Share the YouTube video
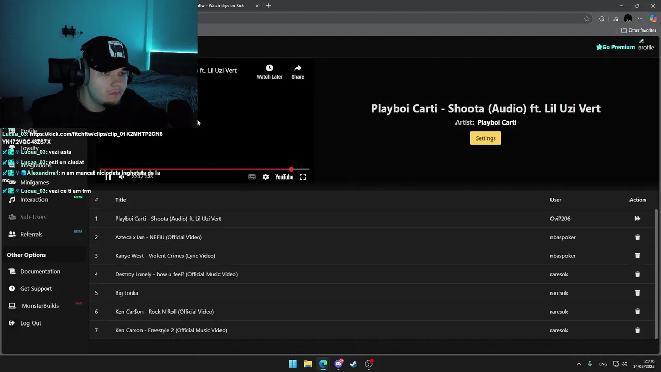The image size is (661, 372). tap(297, 71)
